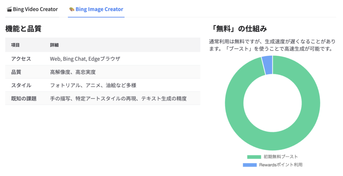Click the small blue donut chart segment

pyautogui.click(x=268, y=65)
